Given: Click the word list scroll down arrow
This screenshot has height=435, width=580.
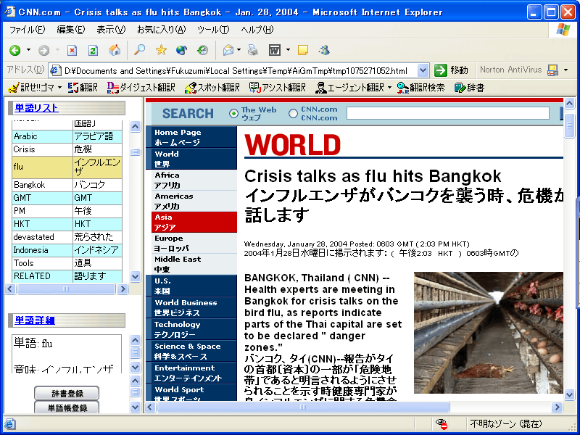Looking at the screenshot, I should coord(136,276).
